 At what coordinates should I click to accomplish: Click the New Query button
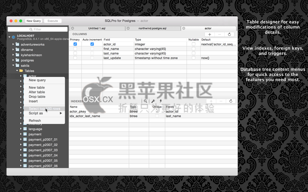tap(33, 21)
